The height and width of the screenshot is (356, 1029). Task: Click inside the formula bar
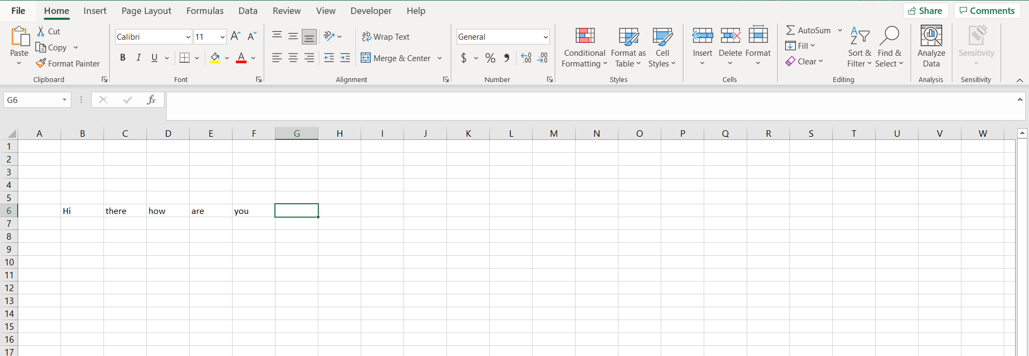[x=590, y=106]
